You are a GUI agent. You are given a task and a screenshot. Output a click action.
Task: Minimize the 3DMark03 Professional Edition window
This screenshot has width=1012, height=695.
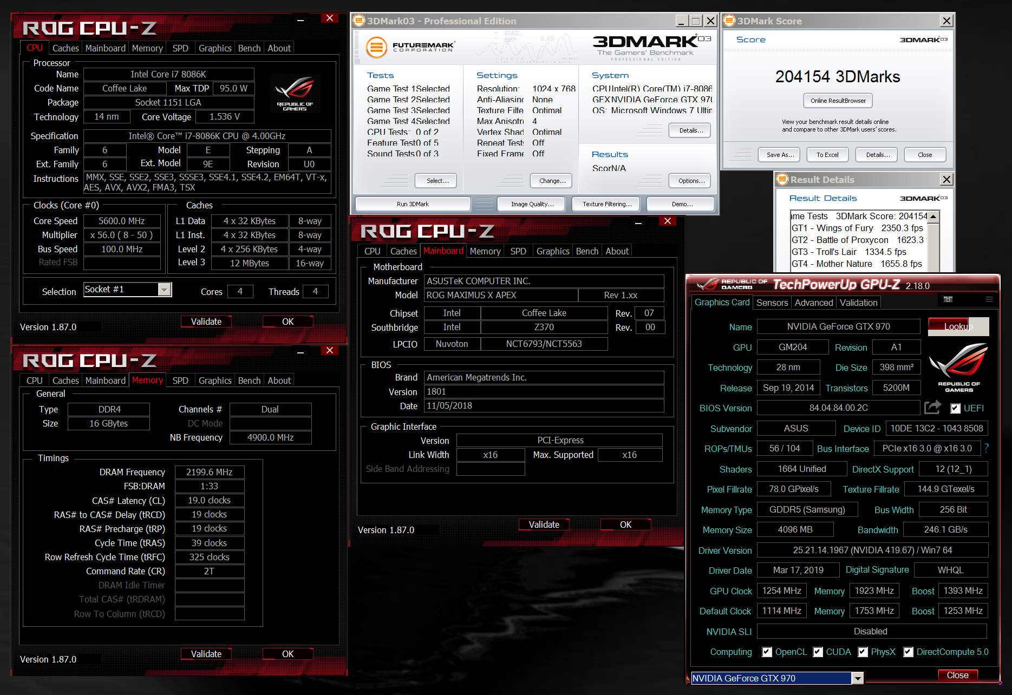[682, 21]
